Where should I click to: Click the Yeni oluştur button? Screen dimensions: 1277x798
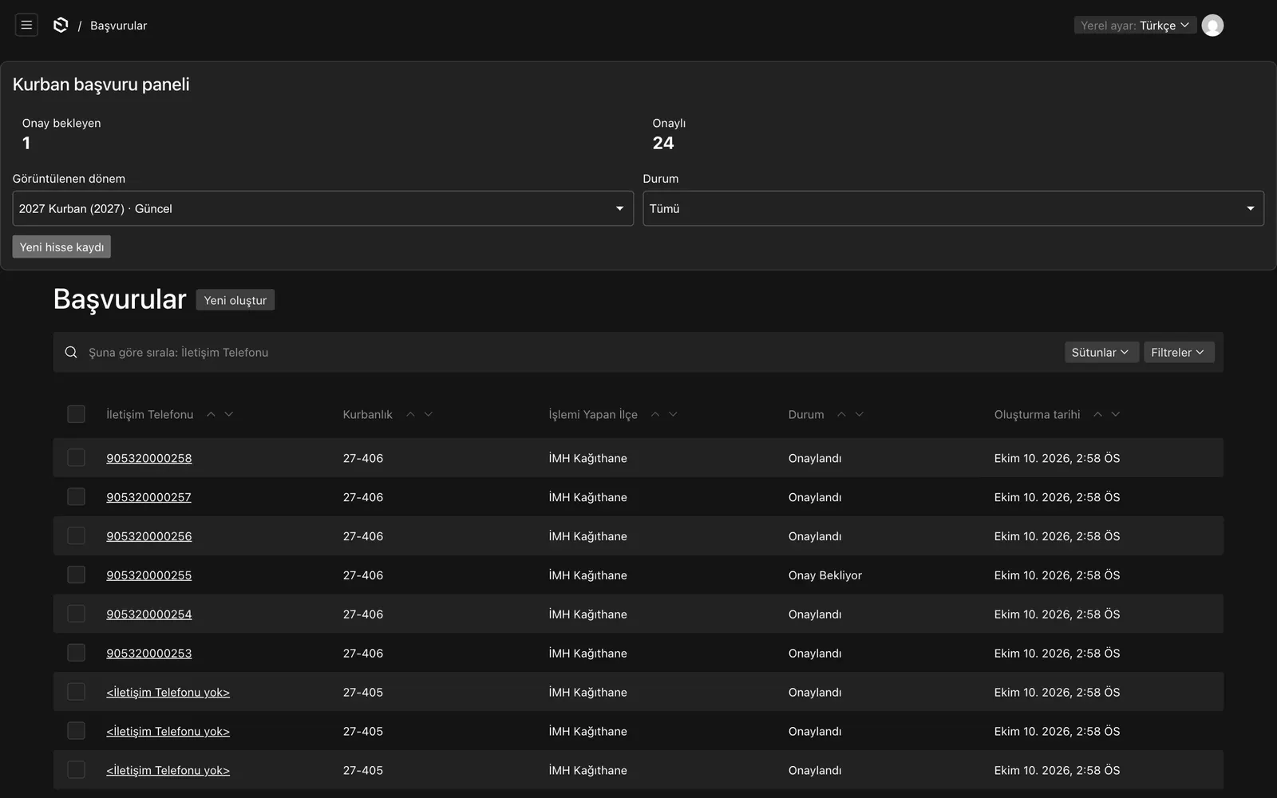(235, 300)
